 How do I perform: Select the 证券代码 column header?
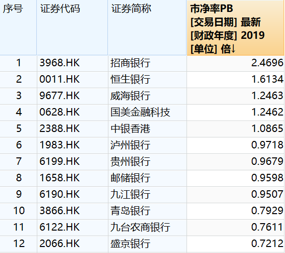pos(60,8)
